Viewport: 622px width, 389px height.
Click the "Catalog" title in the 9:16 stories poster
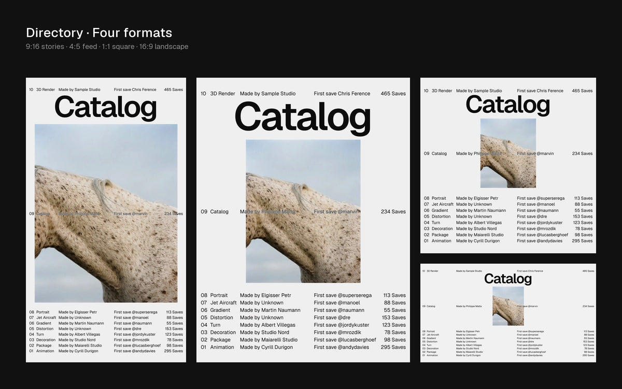pyautogui.click(x=106, y=108)
